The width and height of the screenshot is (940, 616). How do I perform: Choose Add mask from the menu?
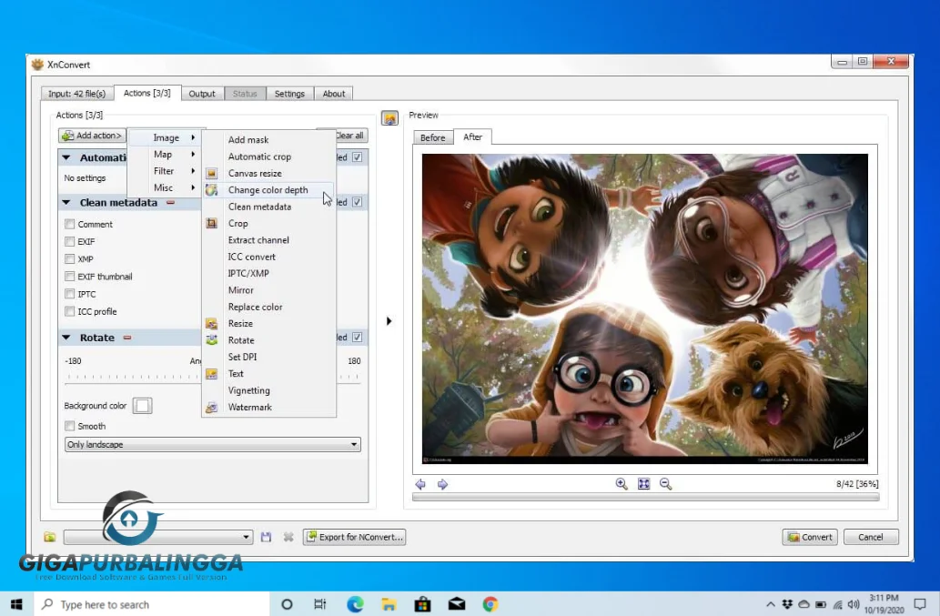pos(268,139)
